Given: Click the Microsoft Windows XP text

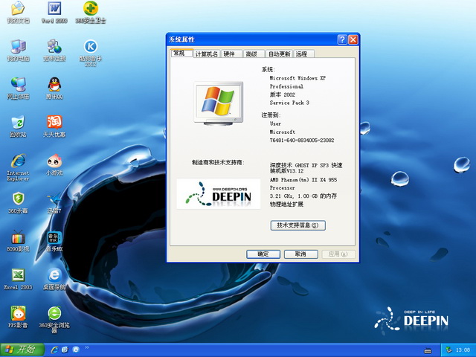Looking at the screenshot, I should click(x=297, y=78).
